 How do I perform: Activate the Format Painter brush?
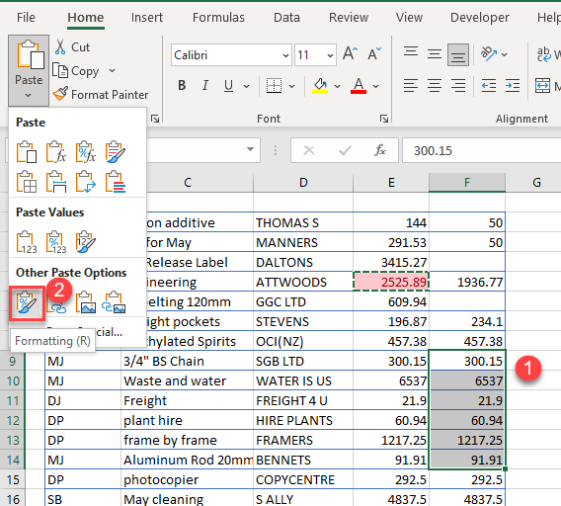tap(60, 94)
